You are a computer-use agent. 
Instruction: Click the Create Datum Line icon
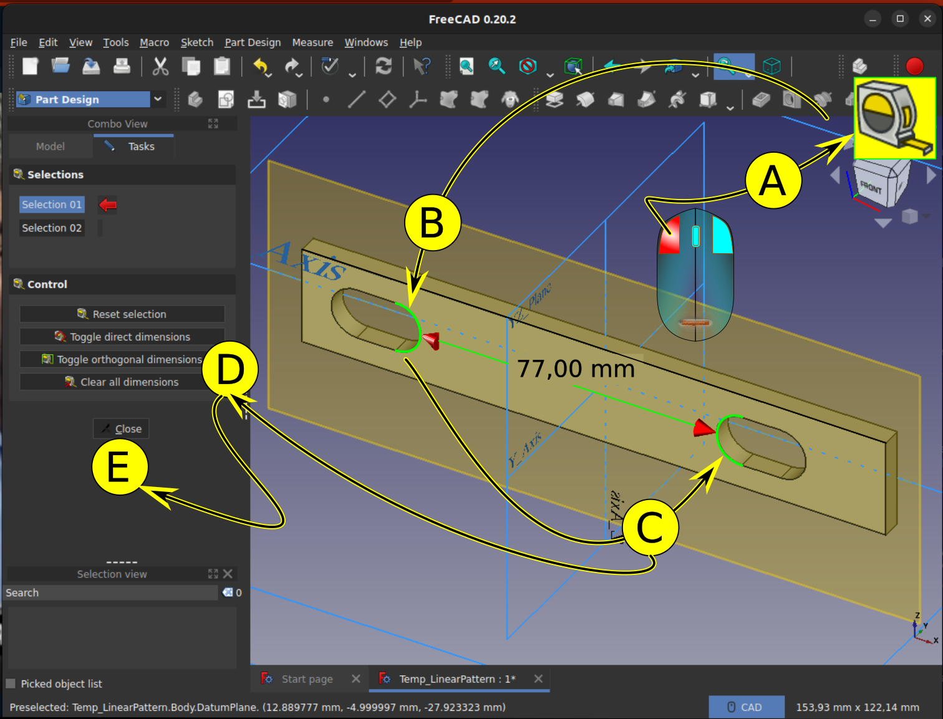click(x=356, y=100)
